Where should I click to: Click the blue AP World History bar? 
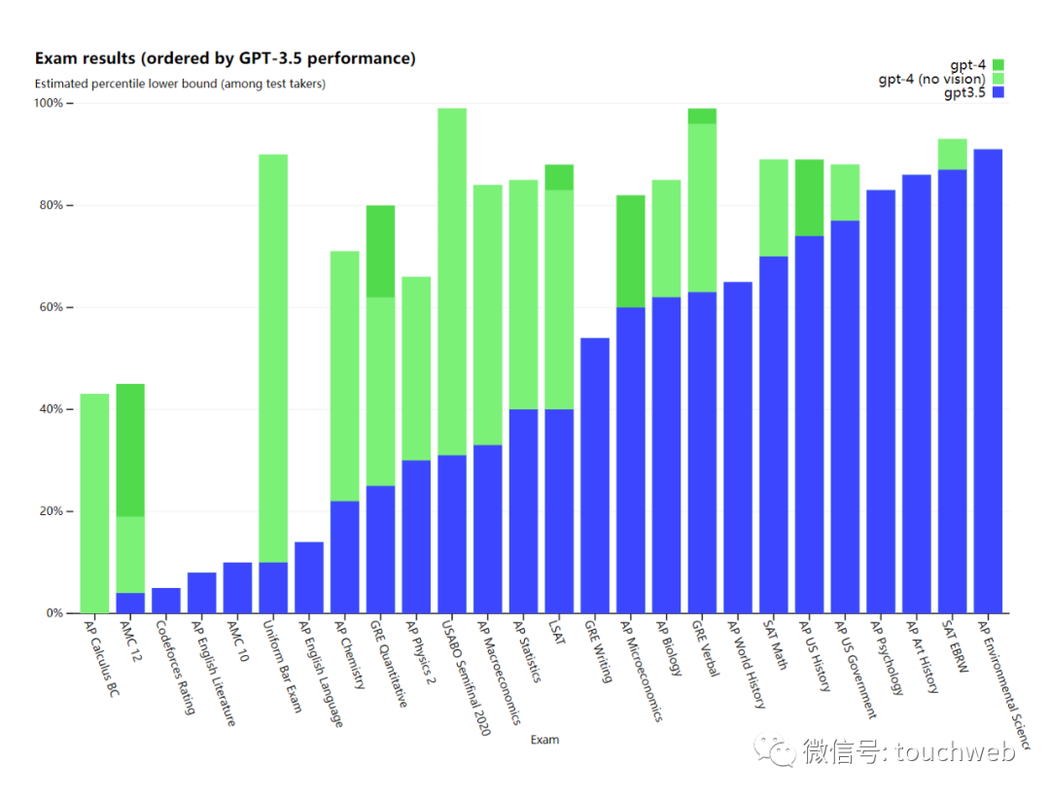(738, 447)
